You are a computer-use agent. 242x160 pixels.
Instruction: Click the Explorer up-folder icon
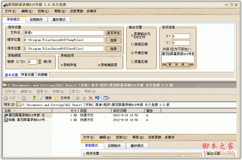pos(34,98)
